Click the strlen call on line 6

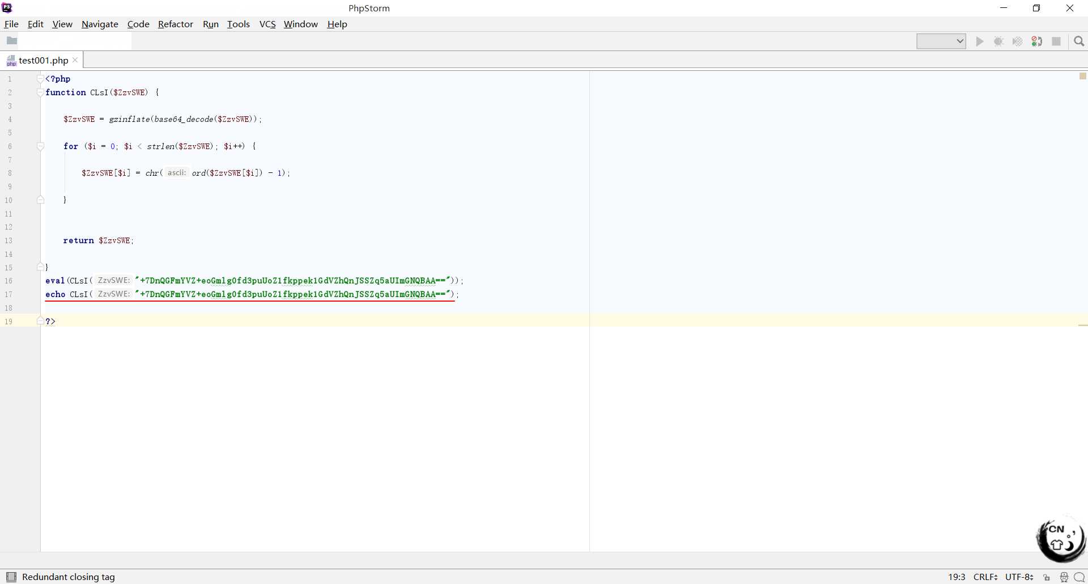tap(160, 146)
